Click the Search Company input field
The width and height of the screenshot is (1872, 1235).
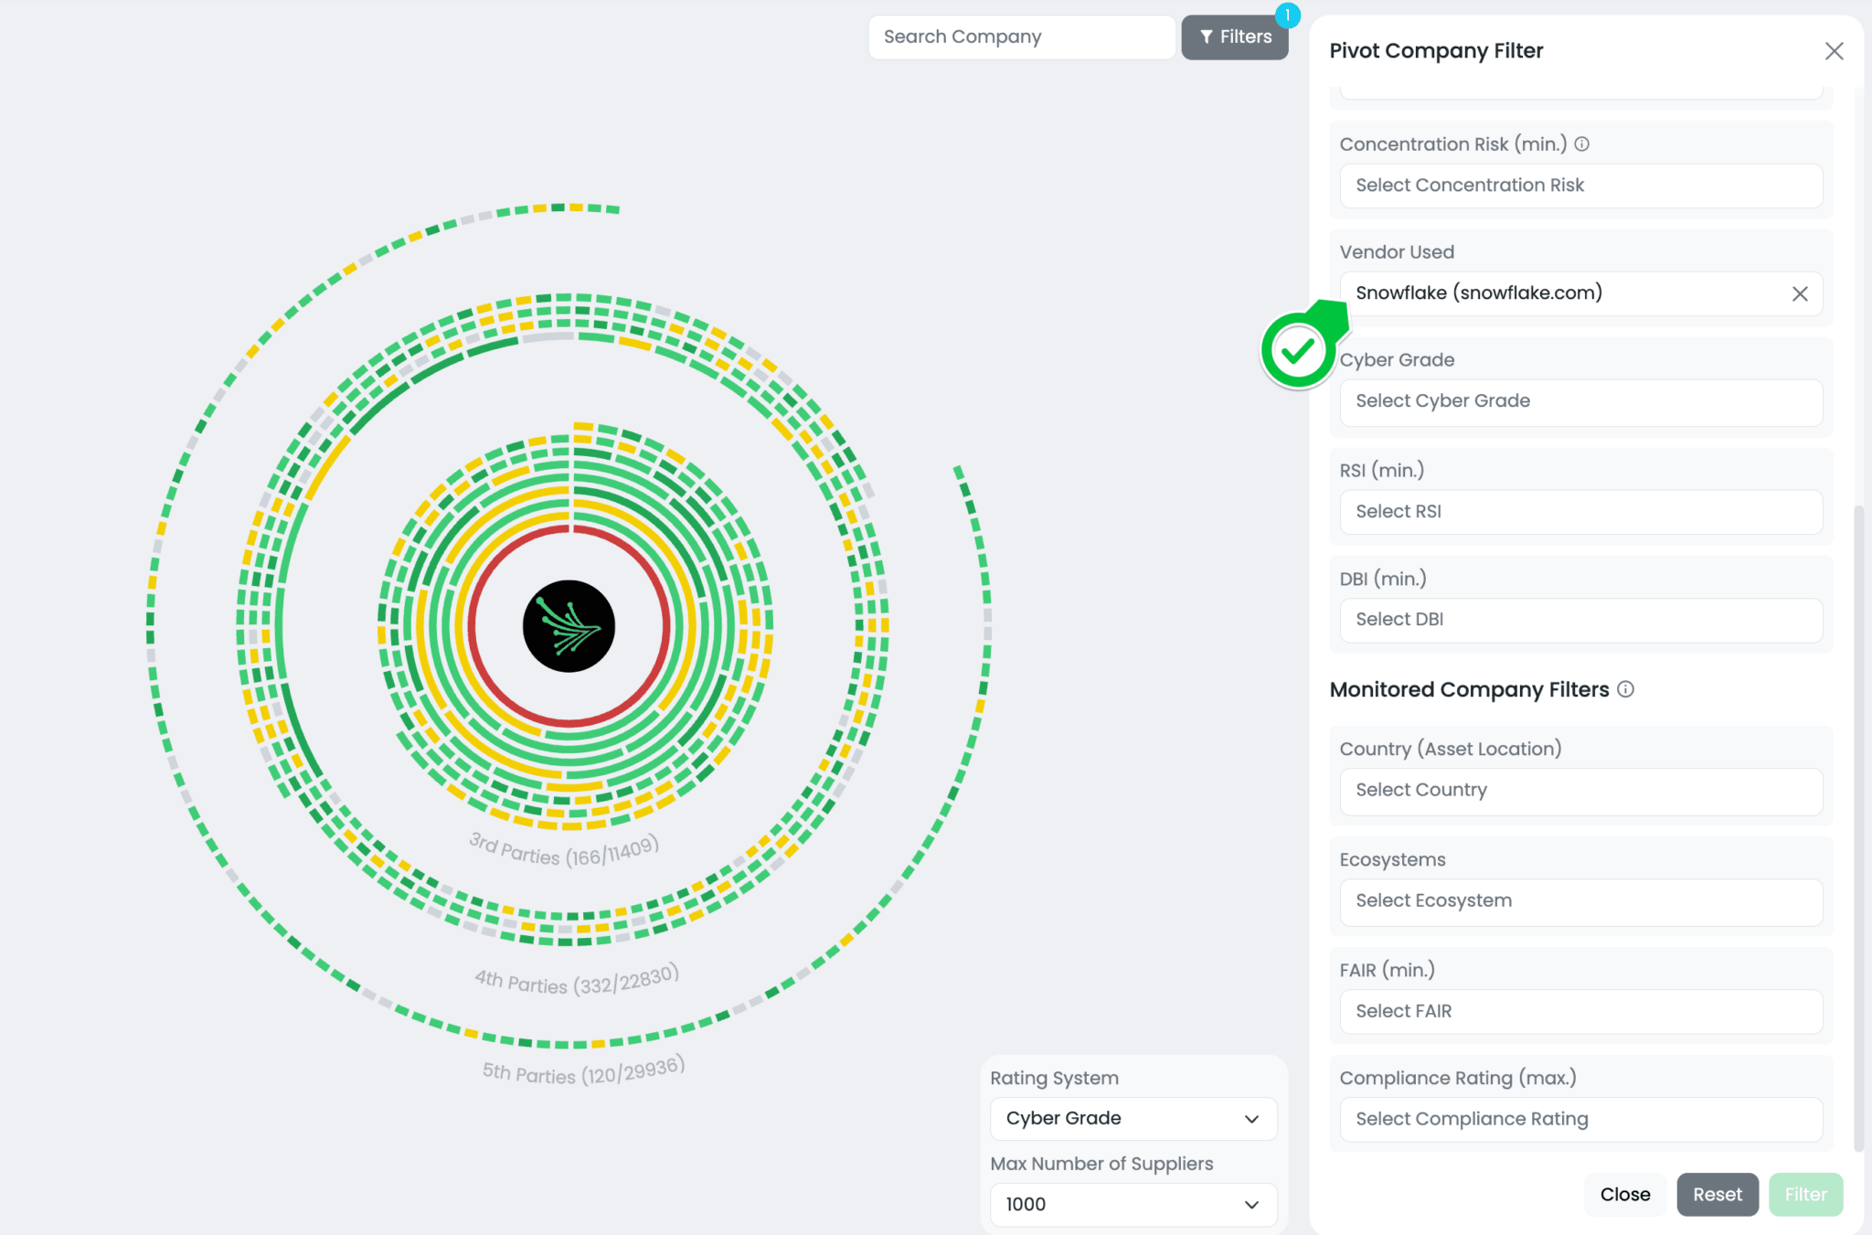point(1021,37)
